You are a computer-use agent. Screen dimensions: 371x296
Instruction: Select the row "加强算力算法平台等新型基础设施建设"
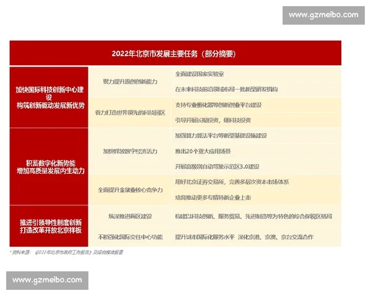(257, 136)
